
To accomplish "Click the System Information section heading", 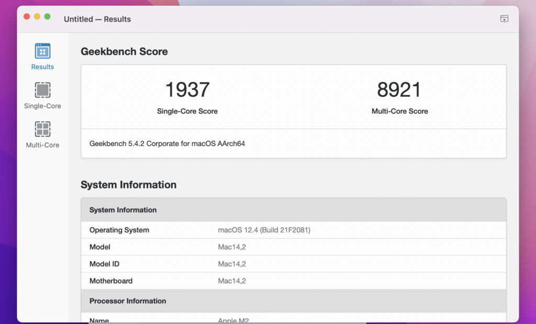I will pyautogui.click(x=129, y=185).
